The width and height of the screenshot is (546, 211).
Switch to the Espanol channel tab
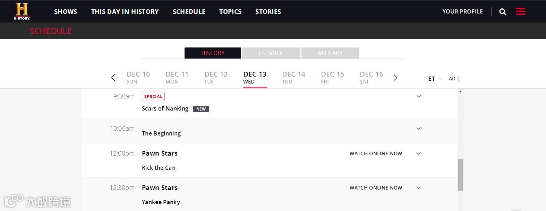click(x=271, y=53)
